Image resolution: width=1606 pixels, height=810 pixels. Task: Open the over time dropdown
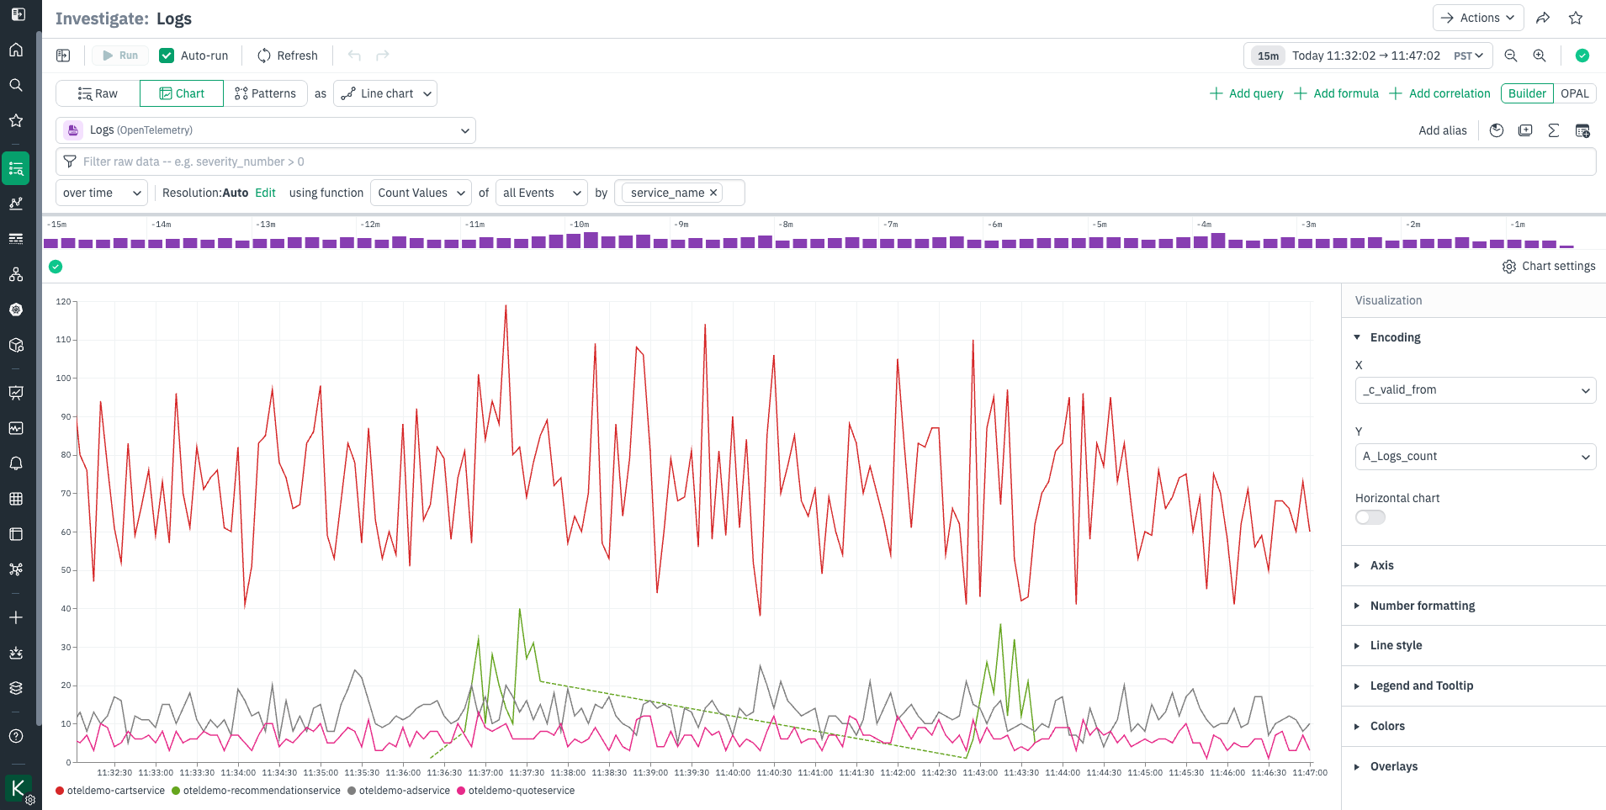[102, 193]
